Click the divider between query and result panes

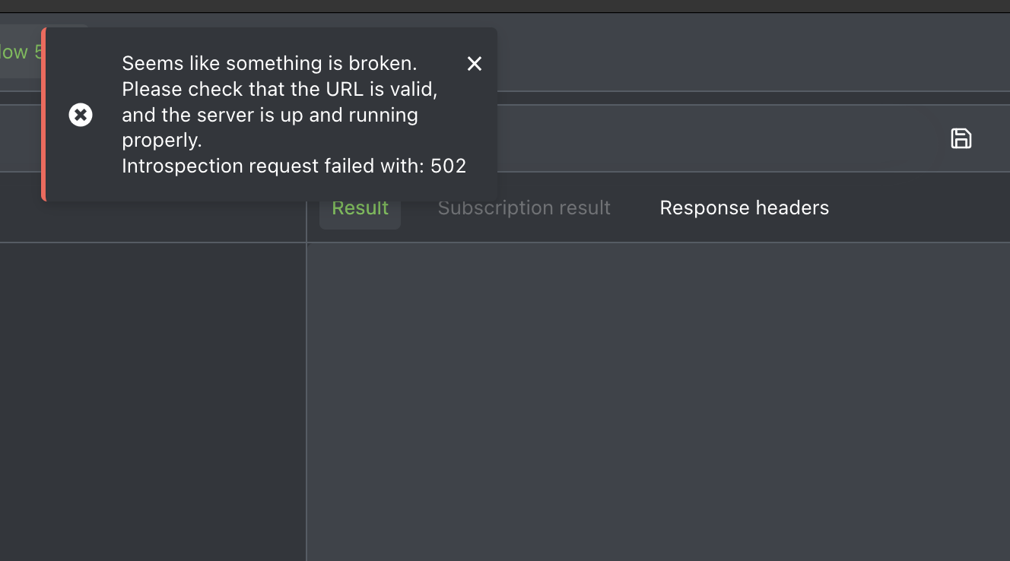point(306,395)
